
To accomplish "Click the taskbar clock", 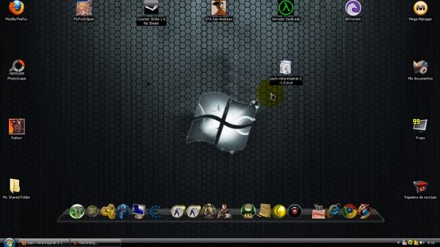I will [x=431, y=243].
